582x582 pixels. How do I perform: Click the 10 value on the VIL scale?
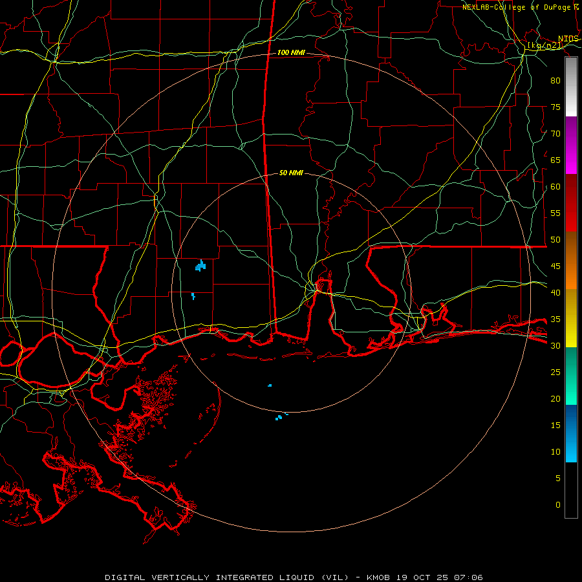pos(555,452)
